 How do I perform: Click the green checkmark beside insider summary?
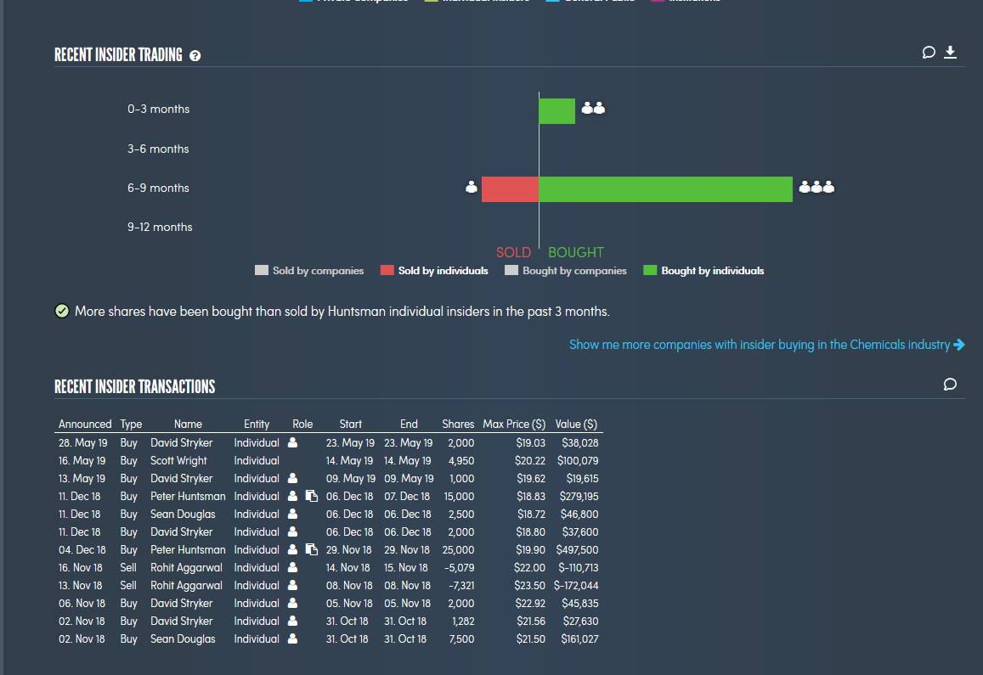tap(62, 312)
